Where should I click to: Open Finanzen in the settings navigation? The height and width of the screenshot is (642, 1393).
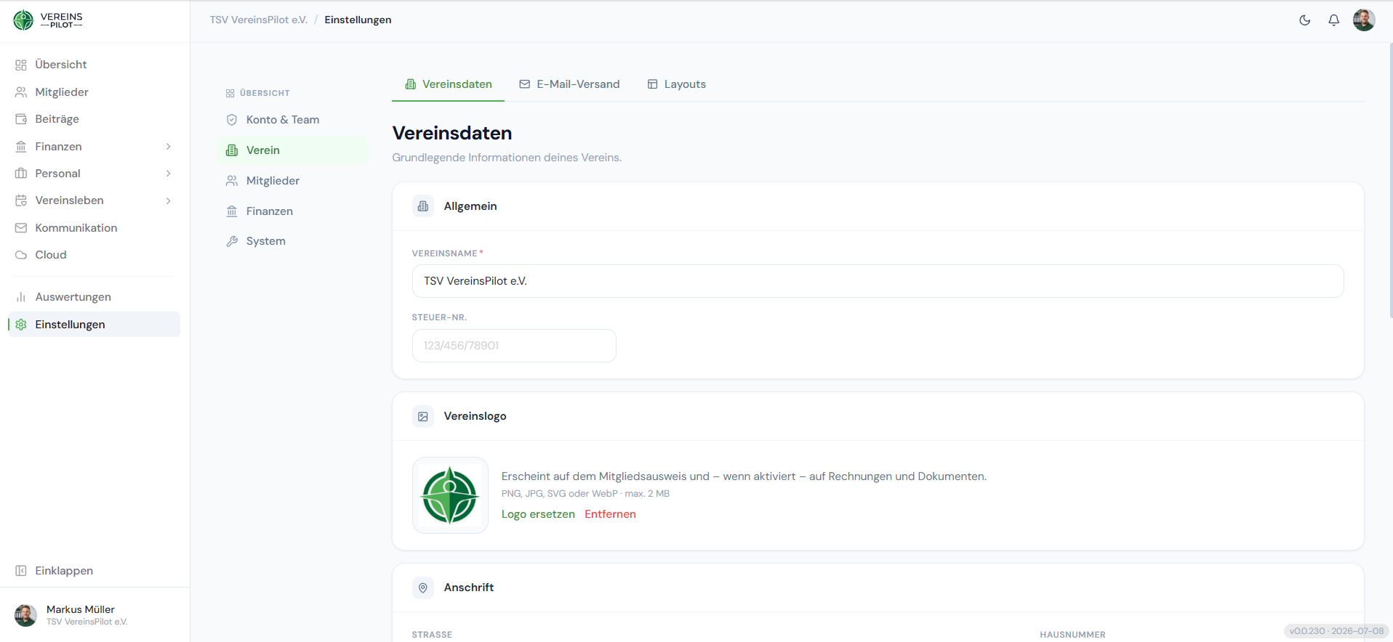tap(293, 211)
